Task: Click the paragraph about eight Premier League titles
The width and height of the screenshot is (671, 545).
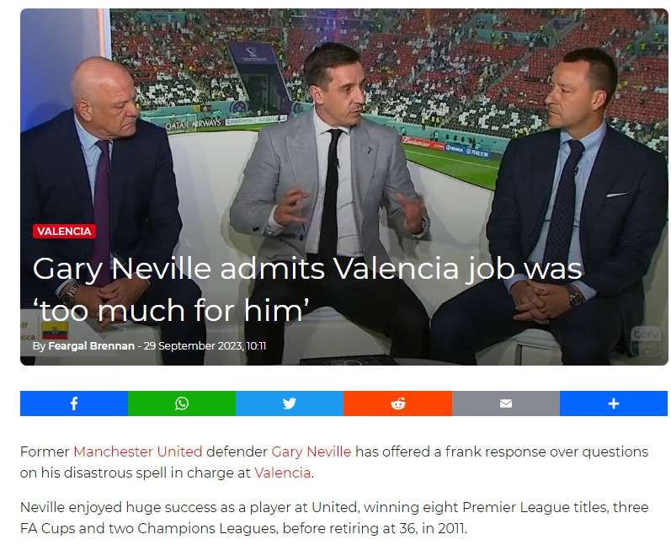Action: (334, 517)
